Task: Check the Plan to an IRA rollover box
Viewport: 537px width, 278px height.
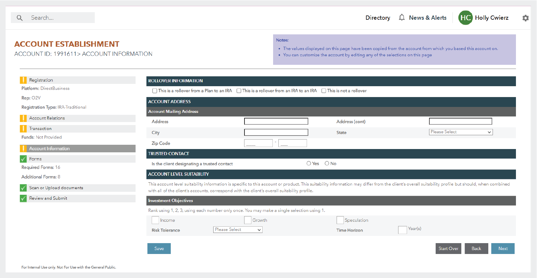Action: (155, 91)
